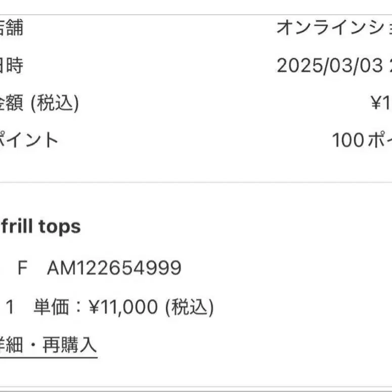Click the ¥ total amount value
The image size is (392, 392).
pyautogui.click(x=381, y=103)
